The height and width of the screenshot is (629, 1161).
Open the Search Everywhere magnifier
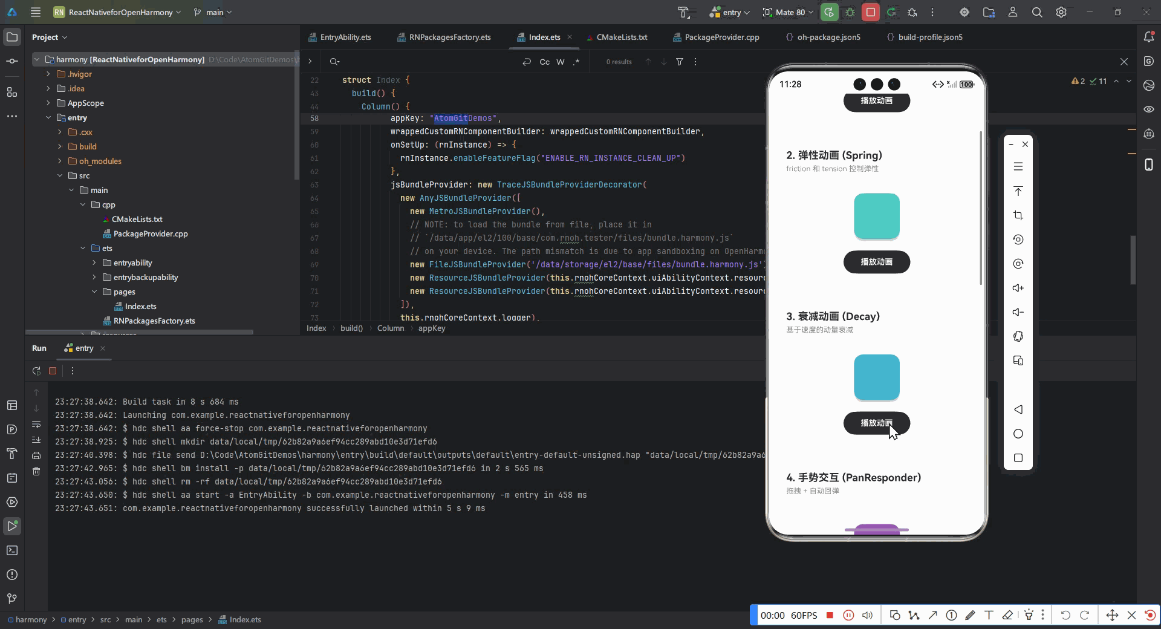[1037, 12]
